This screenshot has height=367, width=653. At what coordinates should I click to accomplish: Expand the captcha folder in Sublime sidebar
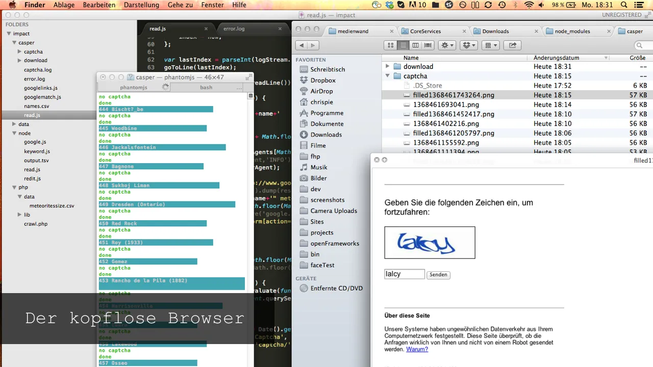pyautogui.click(x=19, y=51)
